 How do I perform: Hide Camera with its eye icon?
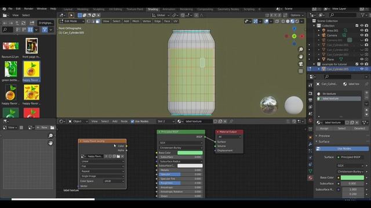click(362, 35)
